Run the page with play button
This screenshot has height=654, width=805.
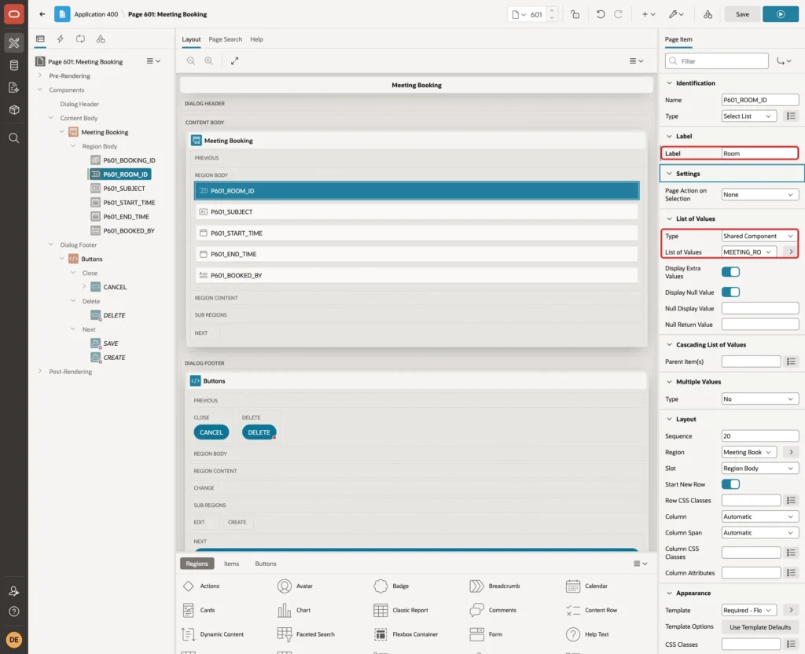[781, 14]
